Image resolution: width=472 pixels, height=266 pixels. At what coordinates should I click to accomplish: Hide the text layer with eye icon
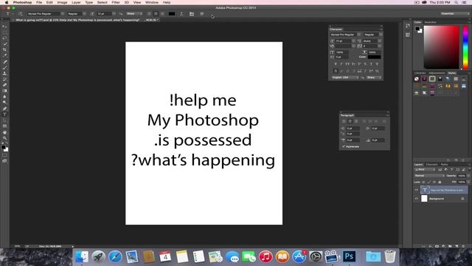coord(416,190)
